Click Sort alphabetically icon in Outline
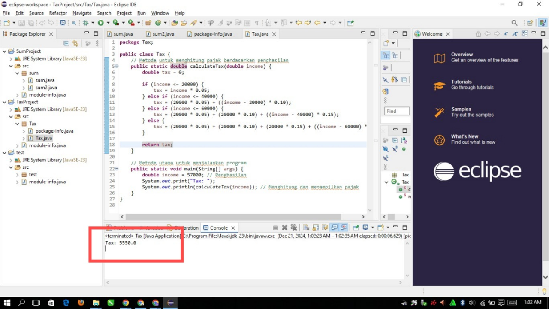Screen dimensions: 549x309 pos(404,140)
